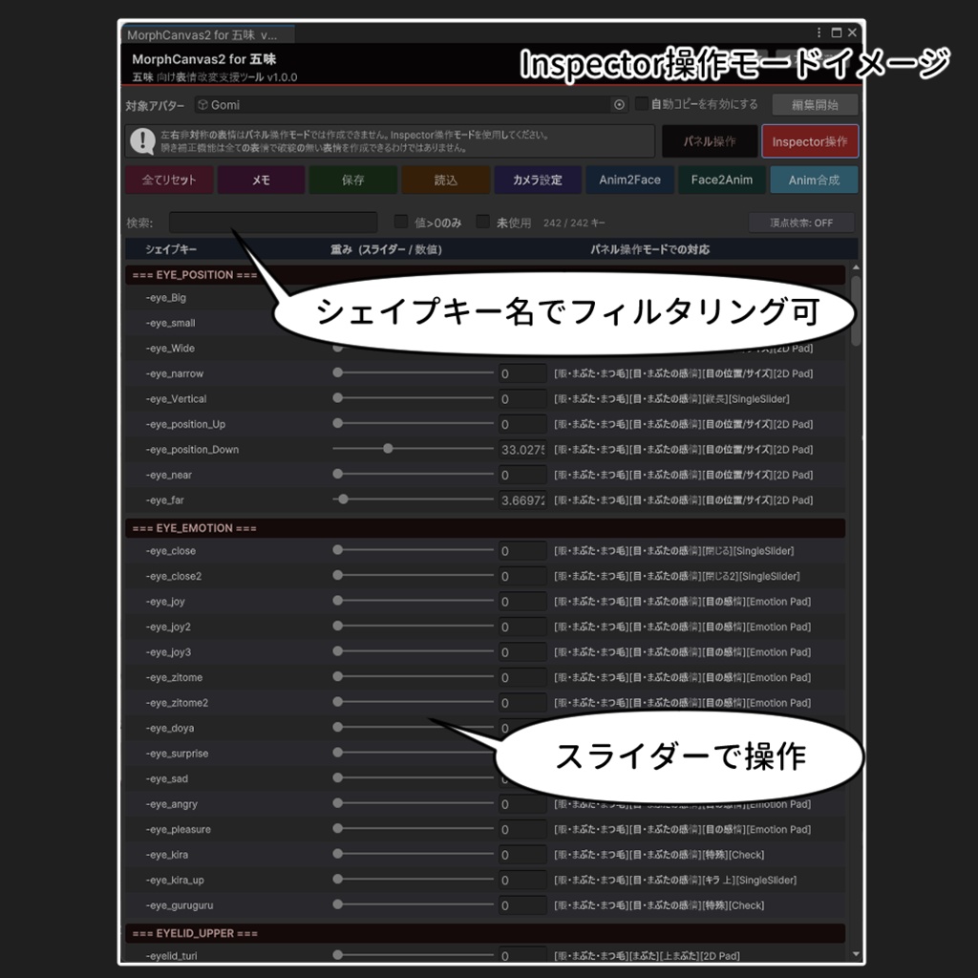Select the -eye_Wide shape key label

[170, 349]
